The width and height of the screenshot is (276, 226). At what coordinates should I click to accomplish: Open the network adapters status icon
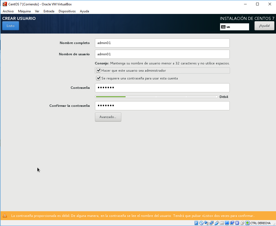(x=211, y=223)
